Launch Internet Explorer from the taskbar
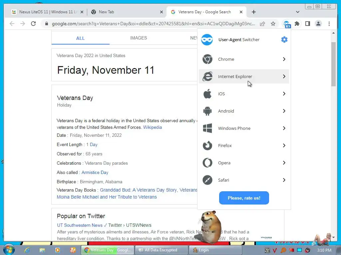The image size is (341, 255). point(27,250)
